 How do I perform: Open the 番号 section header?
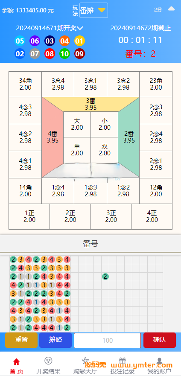[x=90, y=244]
